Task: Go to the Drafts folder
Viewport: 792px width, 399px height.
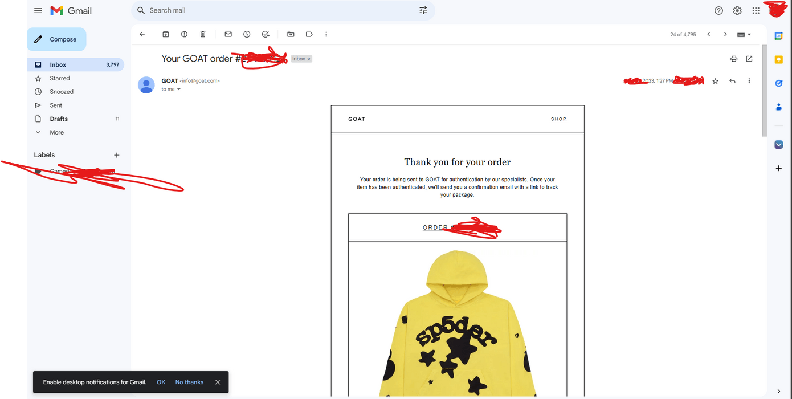Action: click(x=59, y=119)
